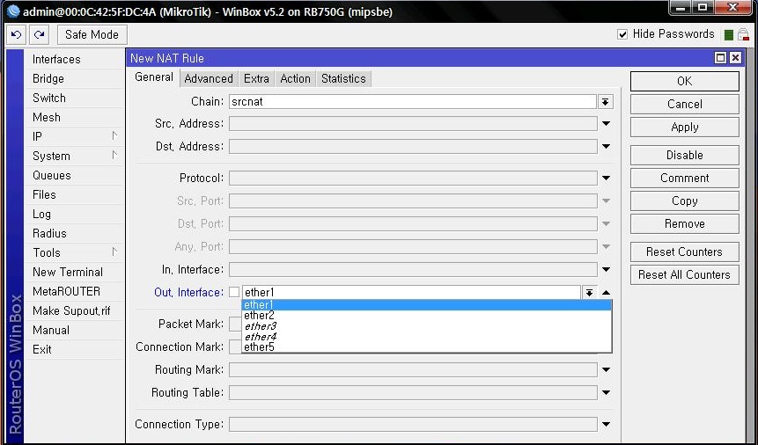Screen dimensions: 758x445
Task: Open the Queues menu item
Action: point(75,175)
